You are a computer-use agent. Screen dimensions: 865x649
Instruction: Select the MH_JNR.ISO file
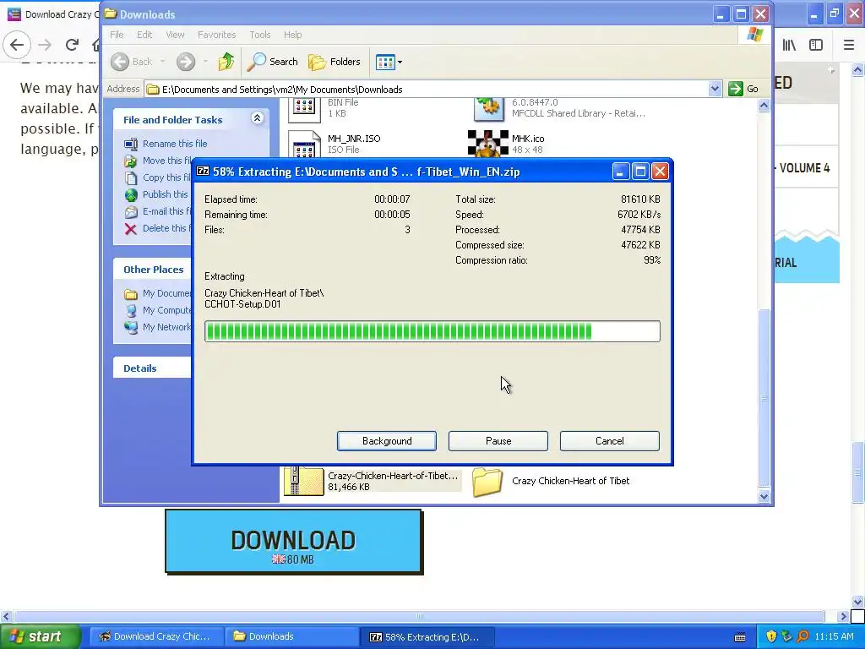(x=335, y=144)
